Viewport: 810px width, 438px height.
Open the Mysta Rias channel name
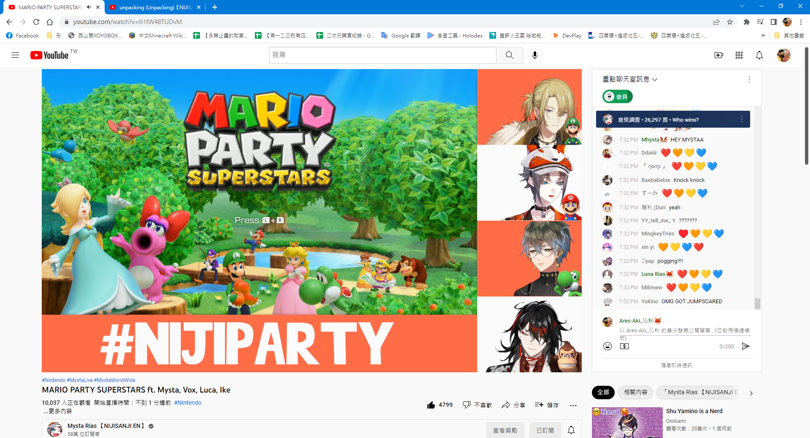pos(106,426)
